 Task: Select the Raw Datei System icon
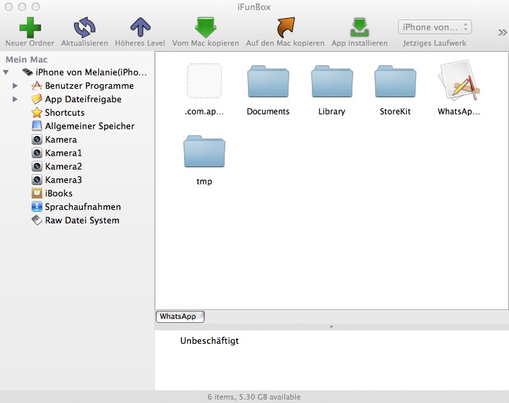37,220
